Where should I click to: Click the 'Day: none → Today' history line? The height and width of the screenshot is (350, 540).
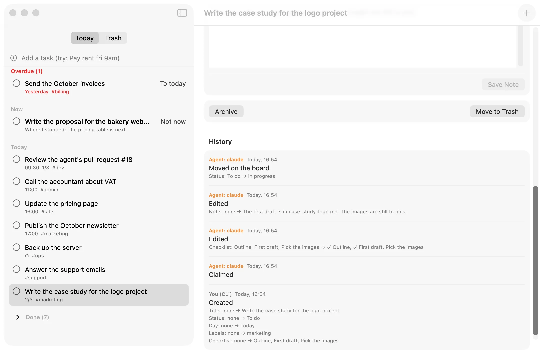pyautogui.click(x=232, y=326)
